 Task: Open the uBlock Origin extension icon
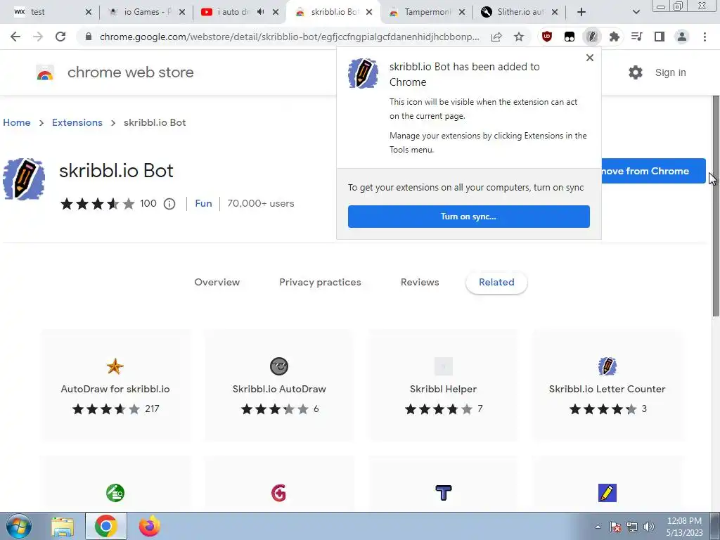547,37
